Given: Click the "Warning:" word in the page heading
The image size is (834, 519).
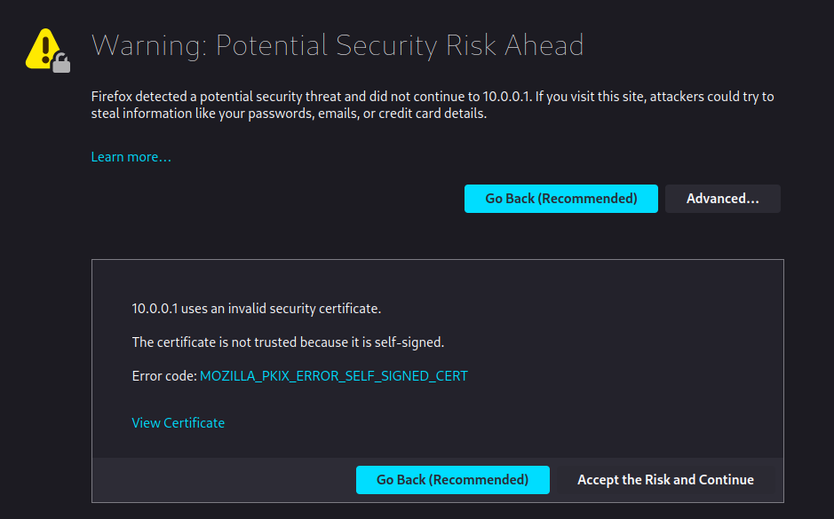Looking at the screenshot, I should coord(147,44).
